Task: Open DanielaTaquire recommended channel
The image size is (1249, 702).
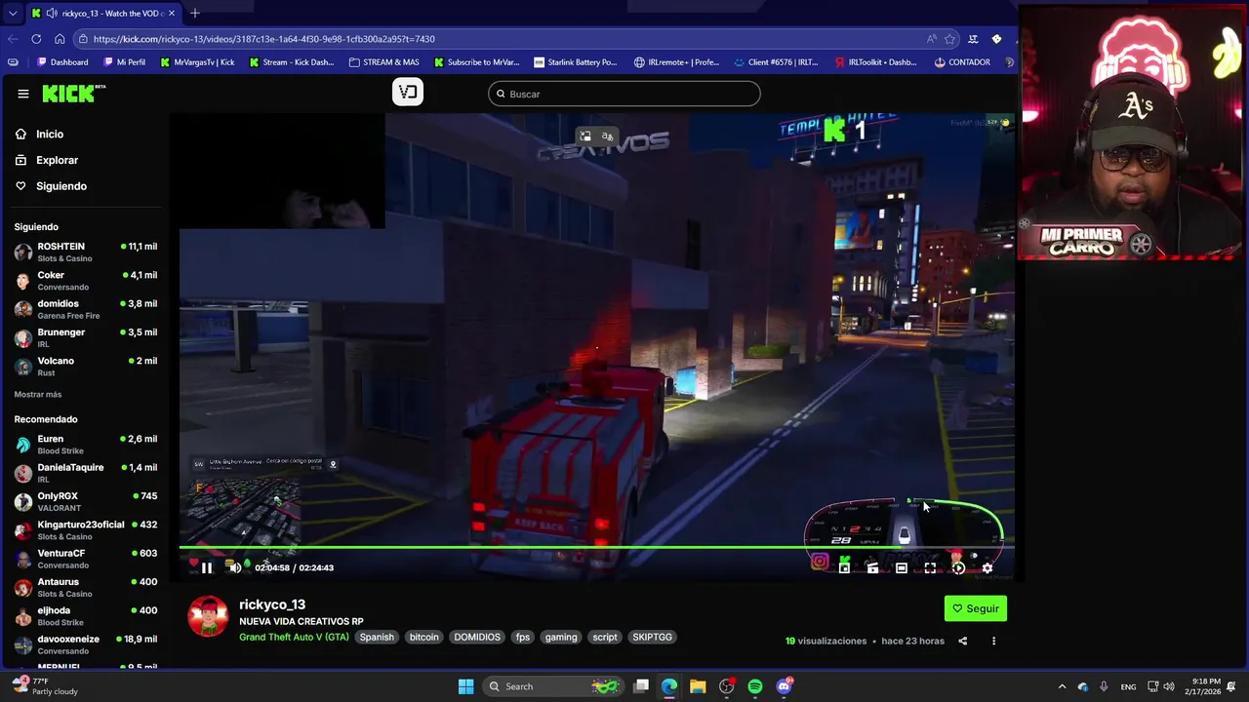Action: pyautogui.click(x=85, y=473)
